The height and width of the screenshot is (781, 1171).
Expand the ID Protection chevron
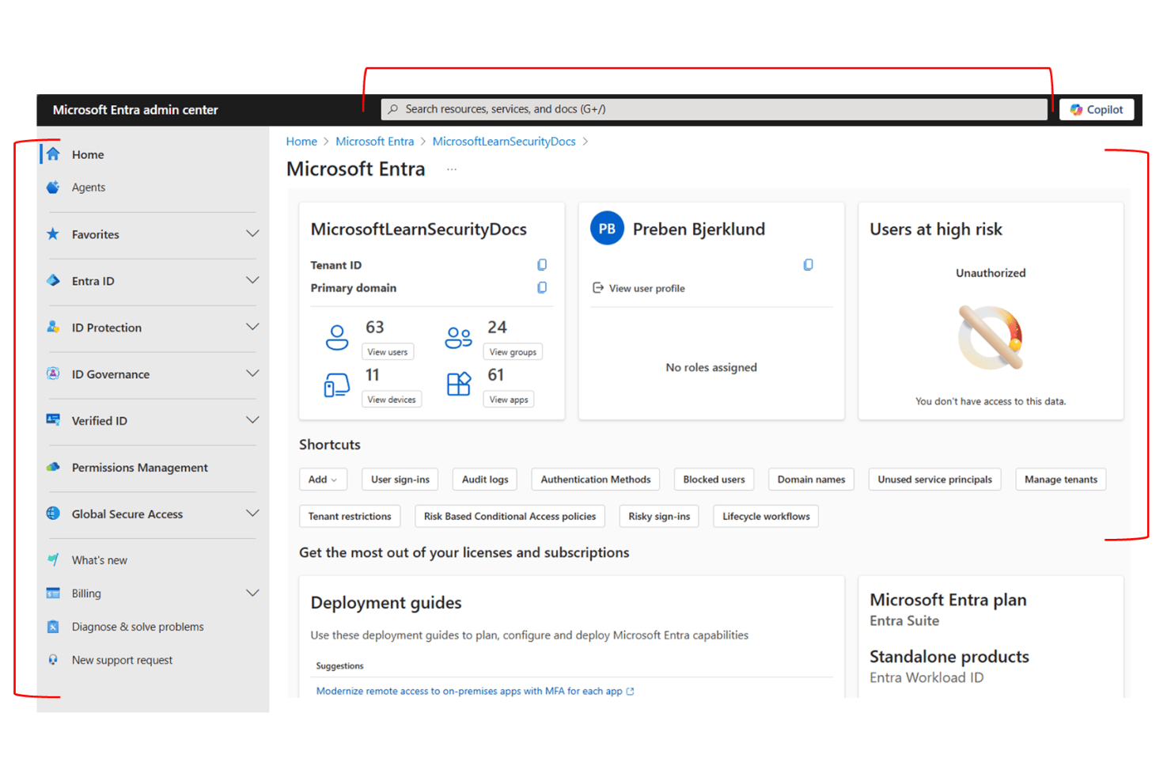point(252,327)
